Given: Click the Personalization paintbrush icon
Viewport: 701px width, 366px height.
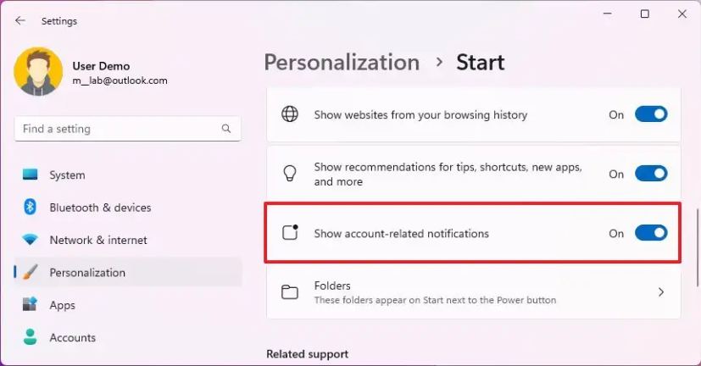Looking at the screenshot, I should point(31,273).
